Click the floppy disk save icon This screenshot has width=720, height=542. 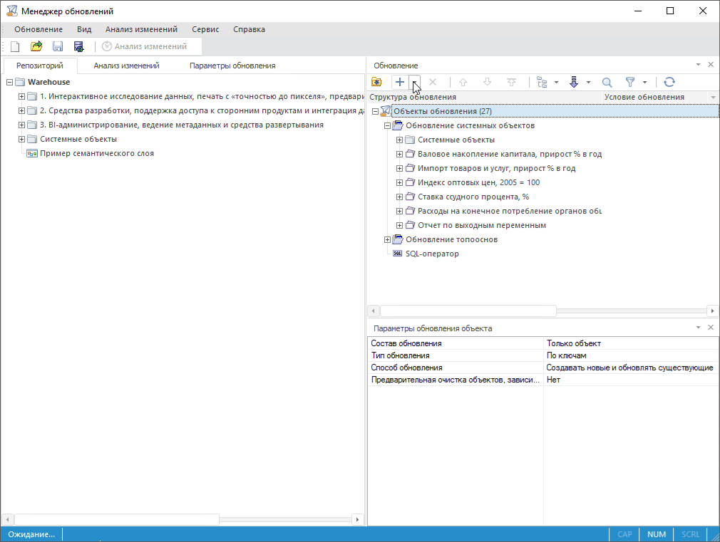[x=58, y=46]
